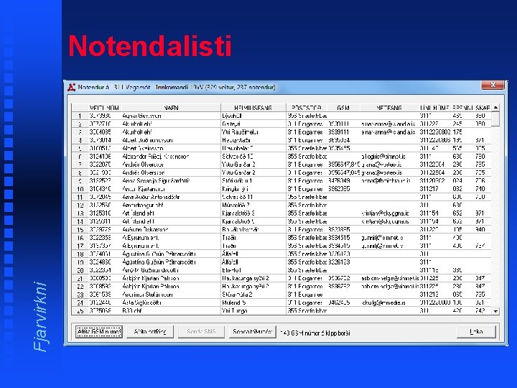Click name starting 'Alexander' in row 6
This screenshot has height=388, width=517.
point(155,157)
